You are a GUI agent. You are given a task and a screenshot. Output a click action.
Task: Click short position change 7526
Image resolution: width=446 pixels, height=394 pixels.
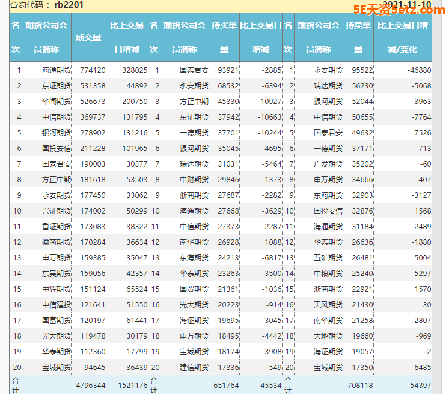click(423, 133)
